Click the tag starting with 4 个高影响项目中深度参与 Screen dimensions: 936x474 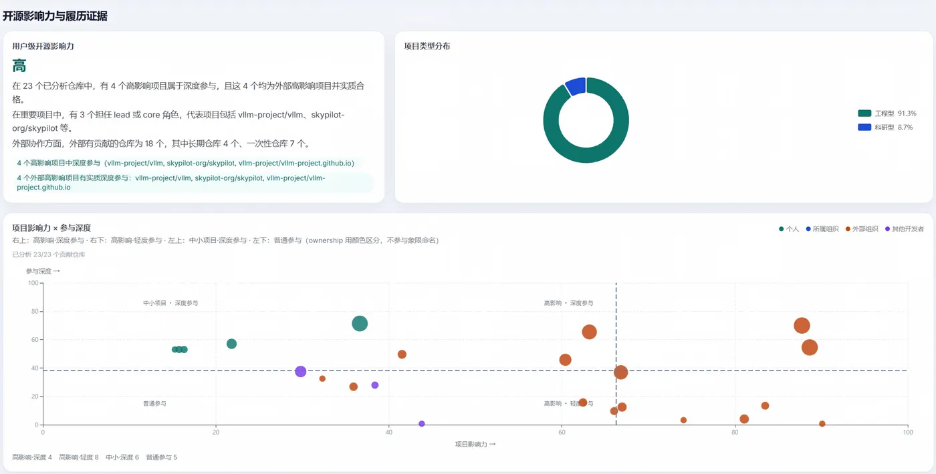point(186,163)
